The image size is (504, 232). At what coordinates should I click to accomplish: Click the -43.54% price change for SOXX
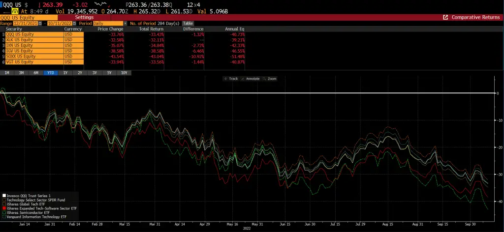[116, 56]
